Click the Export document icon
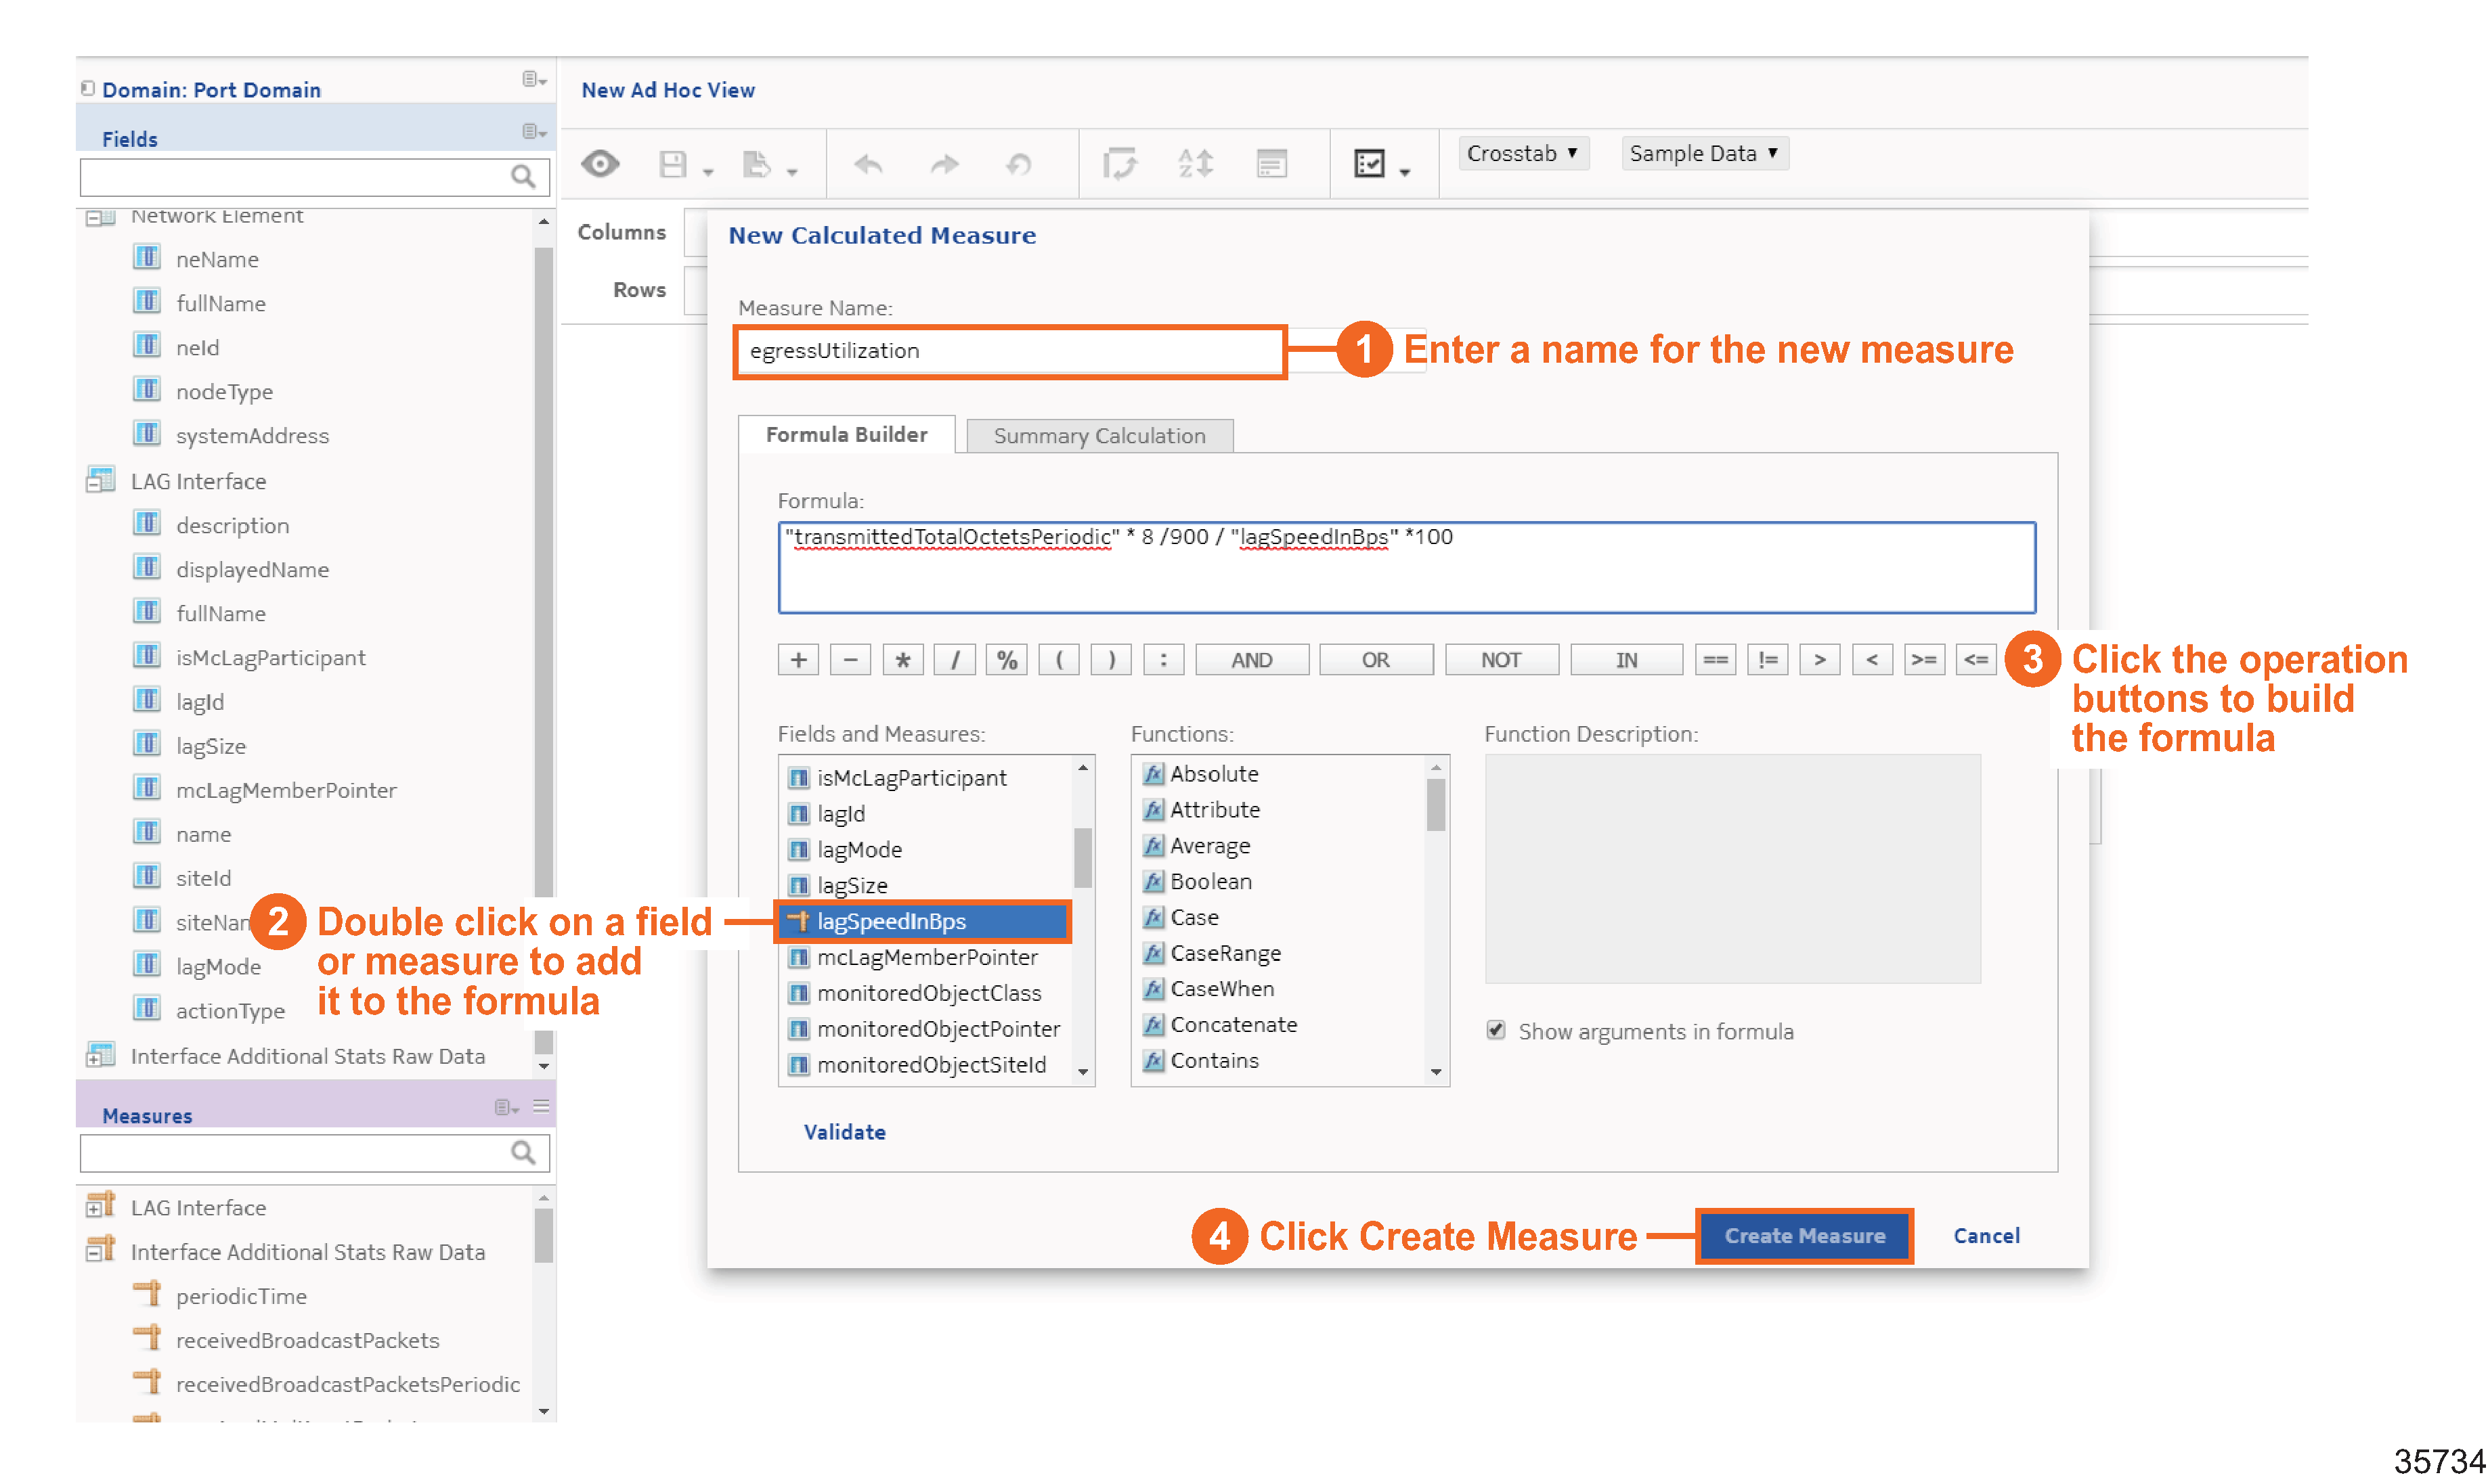2488x1484 pixels. (x=758, y=163)
